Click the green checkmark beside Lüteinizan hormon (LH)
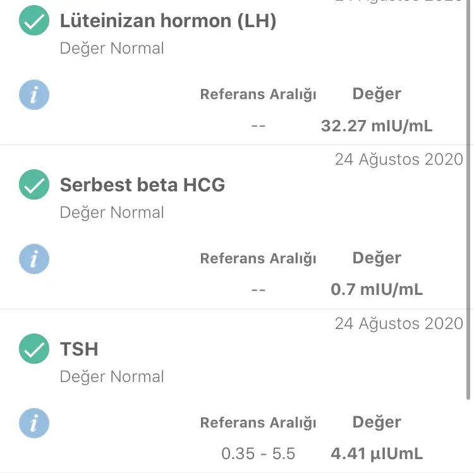The image size is (474, 473). coord(34,21)
